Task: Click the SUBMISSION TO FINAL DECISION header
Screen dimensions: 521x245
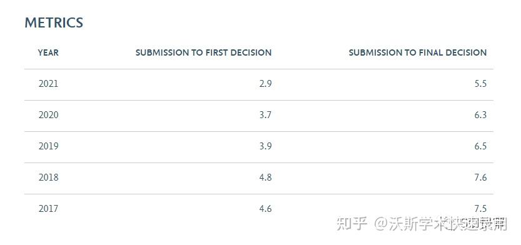Action: coord(418,52)
